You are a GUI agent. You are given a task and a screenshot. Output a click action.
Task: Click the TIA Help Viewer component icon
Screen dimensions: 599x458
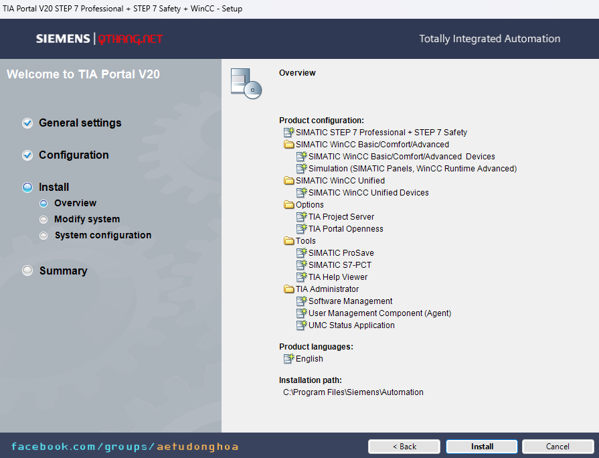point(301,277)
